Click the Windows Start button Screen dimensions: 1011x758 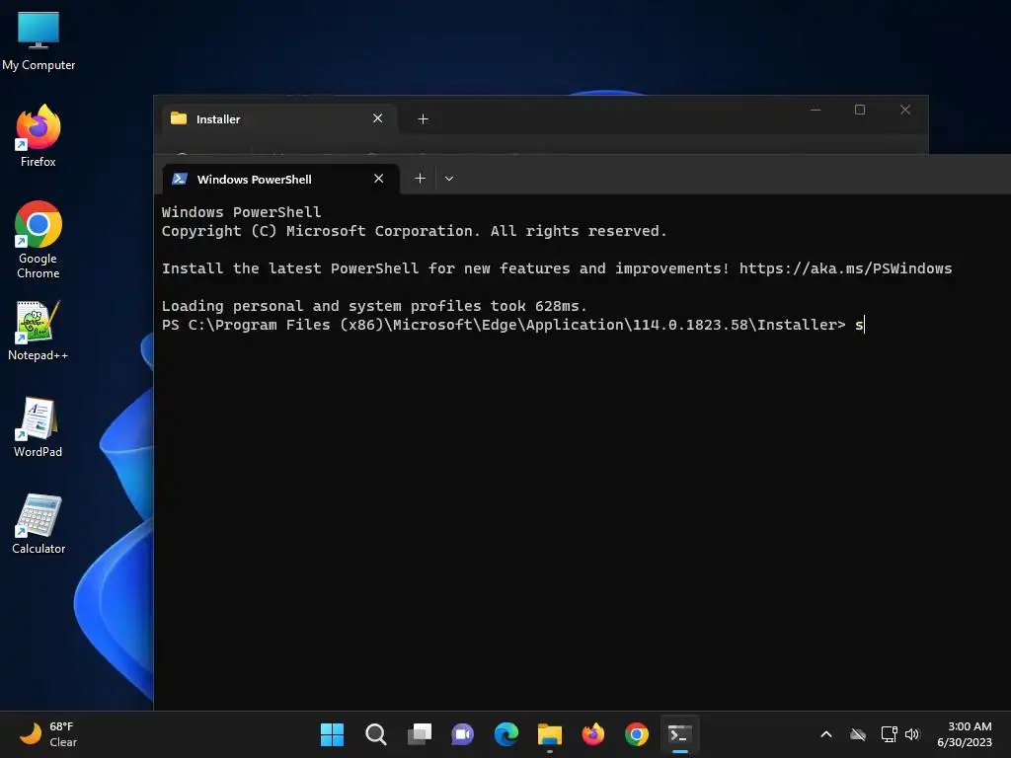click(332, 734)
